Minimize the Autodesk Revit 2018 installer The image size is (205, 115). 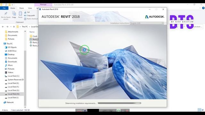(150, 9)
